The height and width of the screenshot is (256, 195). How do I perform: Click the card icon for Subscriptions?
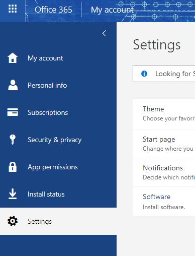coord(13,112)
